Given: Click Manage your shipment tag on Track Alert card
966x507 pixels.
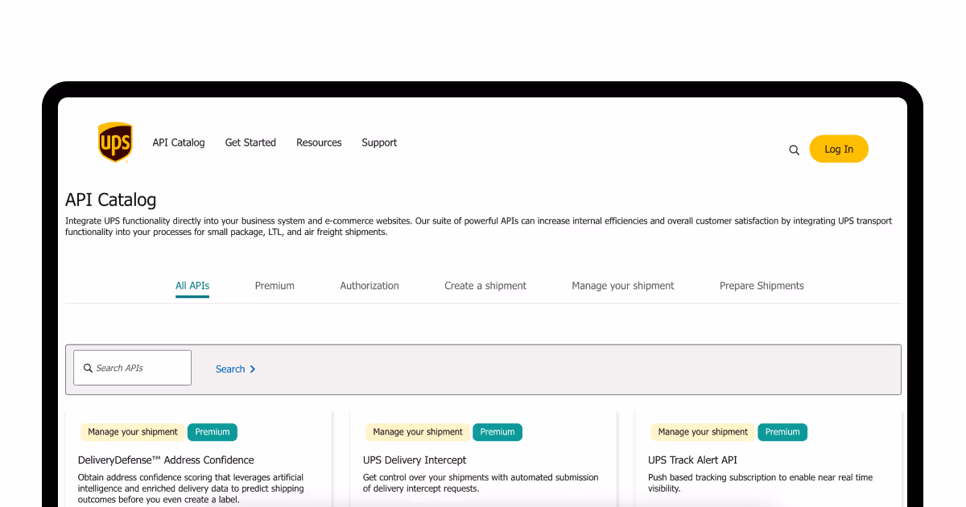Looking at the screenshot, I should coord(703,432).
